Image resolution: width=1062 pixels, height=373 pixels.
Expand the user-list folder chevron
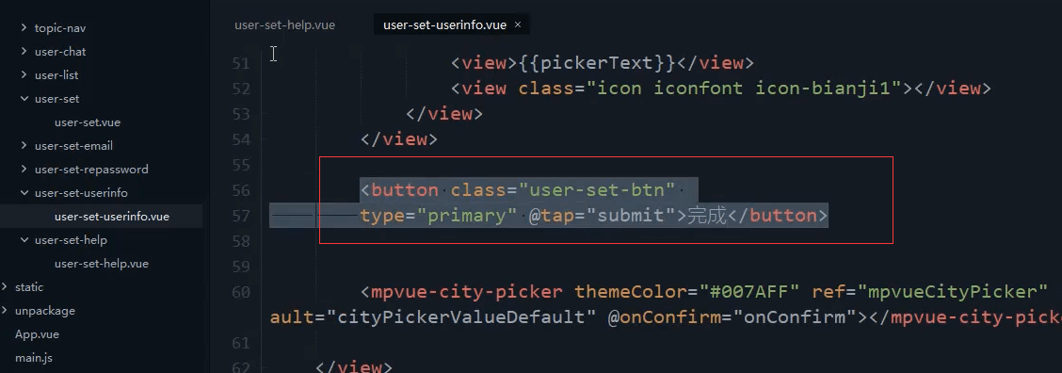[x=24, y=75]
